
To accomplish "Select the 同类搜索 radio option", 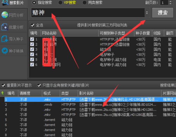I will (x=84, y=2).
